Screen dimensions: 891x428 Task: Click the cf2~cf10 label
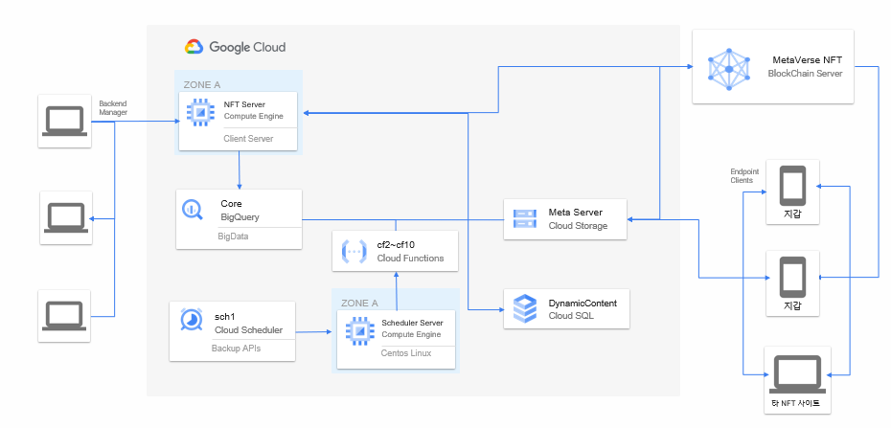(398, 244)
